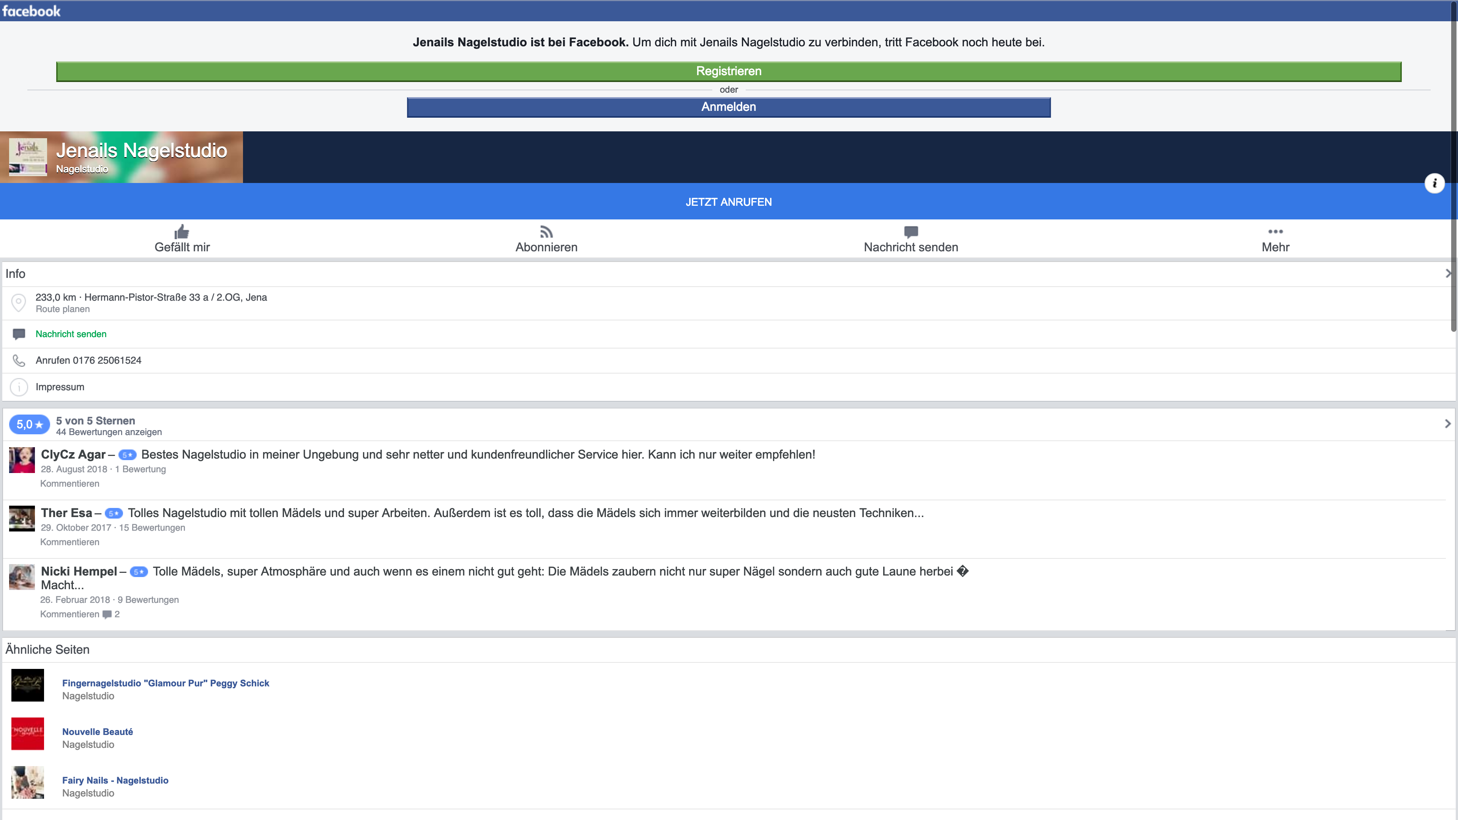Click the 5-star badge in Nicki Hempel review
Viewport: 1458px width, 820px height.
(139, 572)
